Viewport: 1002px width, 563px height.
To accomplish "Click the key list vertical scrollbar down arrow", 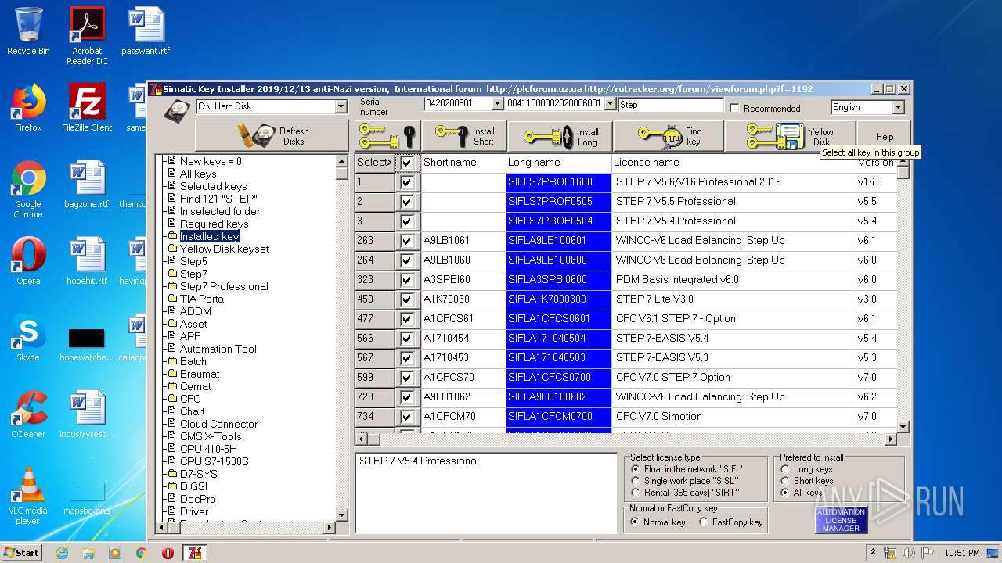I will [x=903, y=427].
